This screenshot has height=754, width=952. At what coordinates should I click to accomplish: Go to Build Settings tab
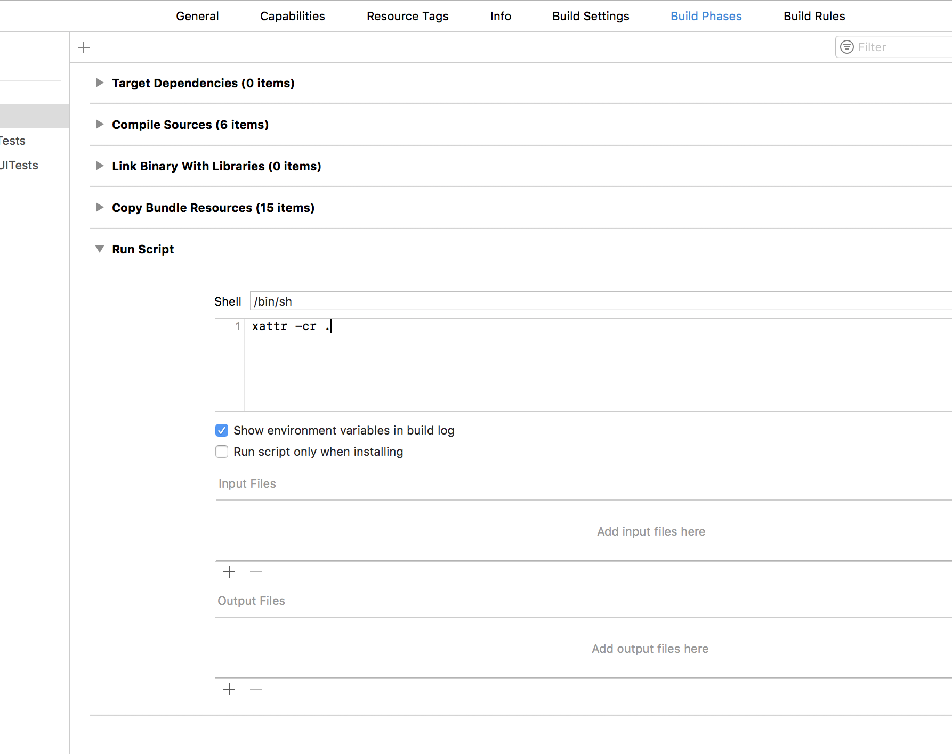(591, 16)
